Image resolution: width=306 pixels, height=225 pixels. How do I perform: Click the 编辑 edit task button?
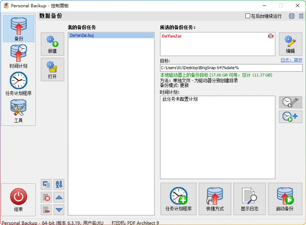point(290,44)
